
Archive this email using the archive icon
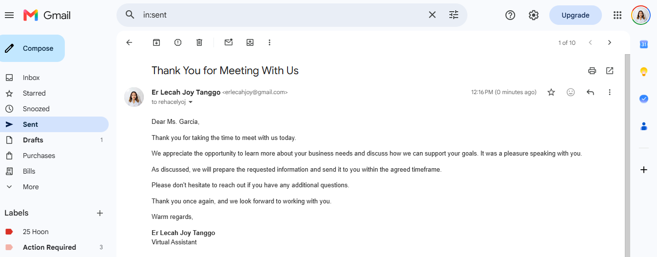pos(156,42)
